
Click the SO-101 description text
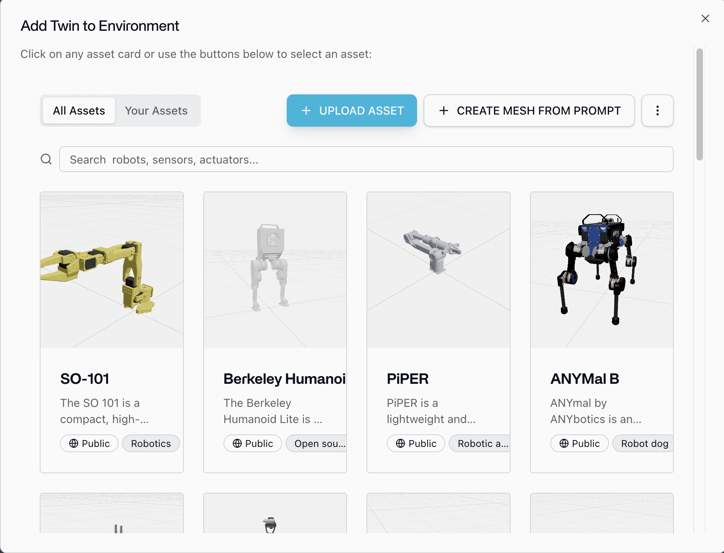click(x=104, y=411)
